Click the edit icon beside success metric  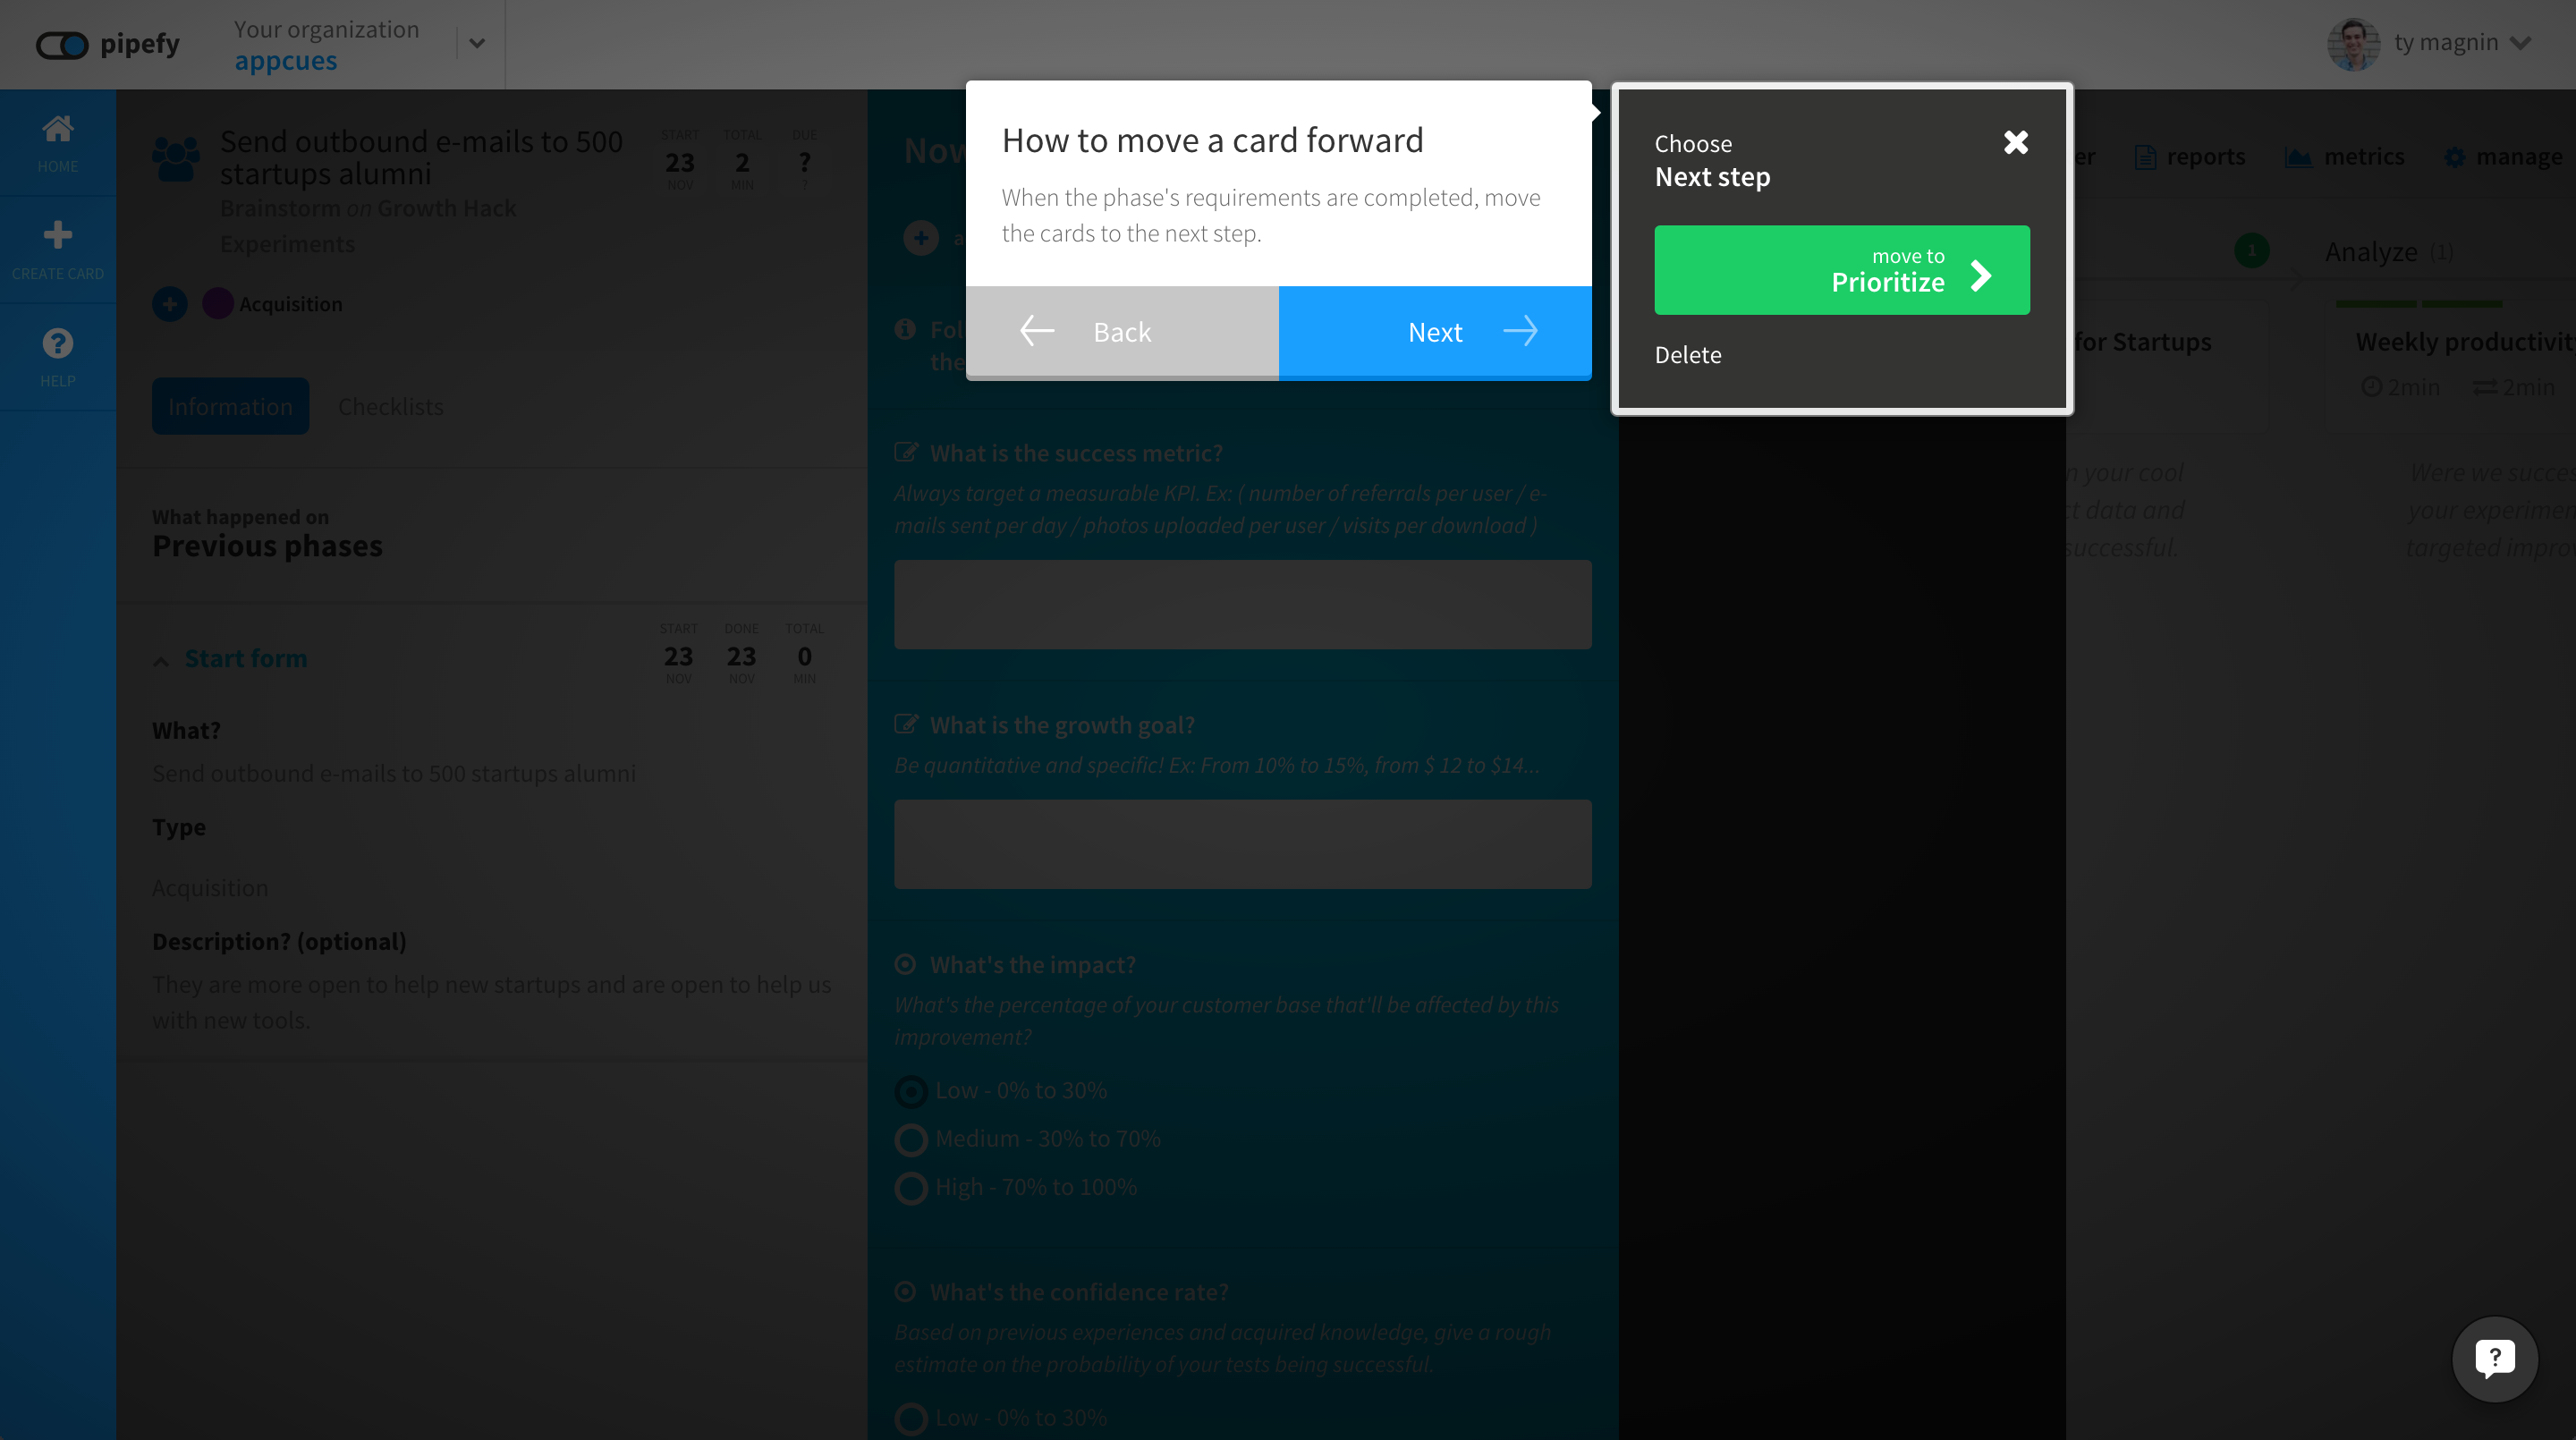coord(906,452)
